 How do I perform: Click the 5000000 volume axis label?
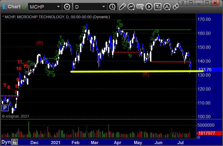[206, 125]
